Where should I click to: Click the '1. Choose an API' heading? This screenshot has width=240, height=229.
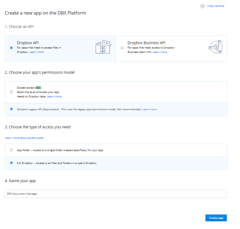(19, 27)
